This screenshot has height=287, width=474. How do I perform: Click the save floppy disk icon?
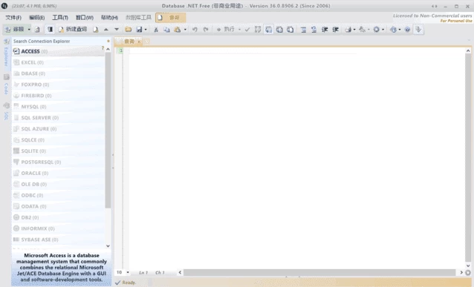(139, 29)
